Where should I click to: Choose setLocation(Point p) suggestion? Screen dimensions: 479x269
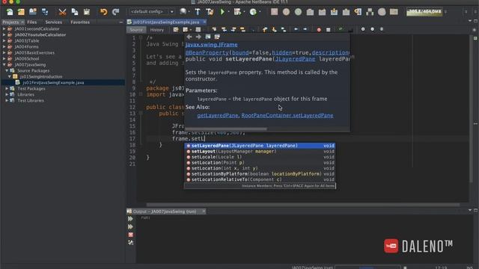(x=260, y=163)
